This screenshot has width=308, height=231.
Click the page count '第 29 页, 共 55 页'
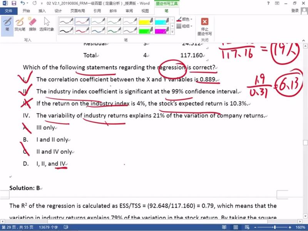coord(17,227)
